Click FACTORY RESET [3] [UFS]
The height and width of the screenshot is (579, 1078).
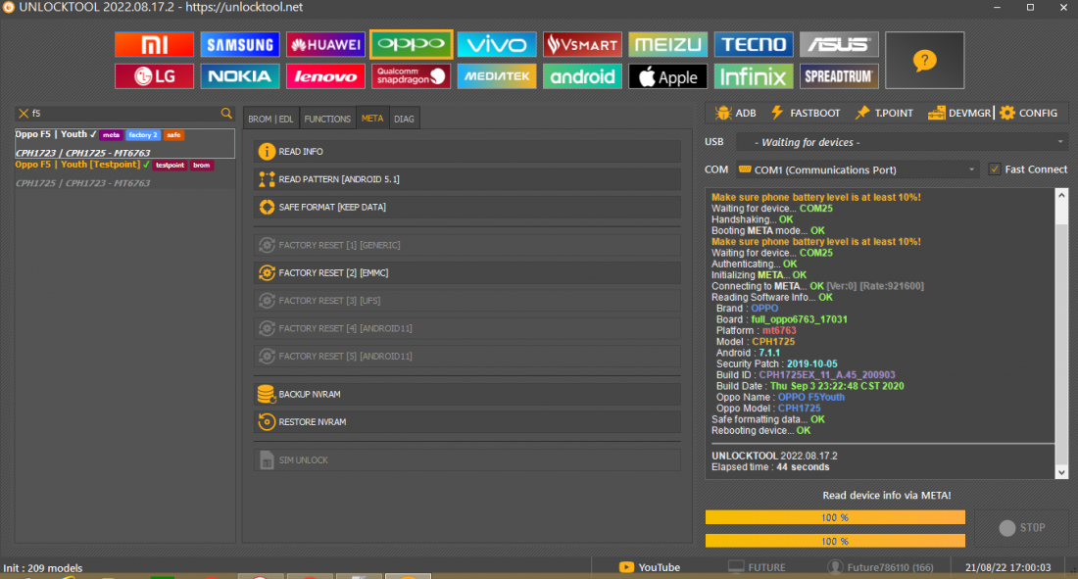pyautogui.click(x=467, y=301)
